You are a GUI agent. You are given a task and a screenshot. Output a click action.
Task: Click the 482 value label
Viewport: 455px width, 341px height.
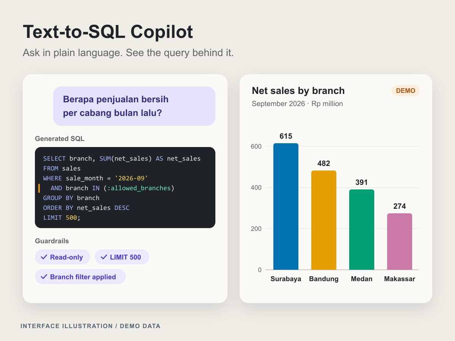coord(324,163)
